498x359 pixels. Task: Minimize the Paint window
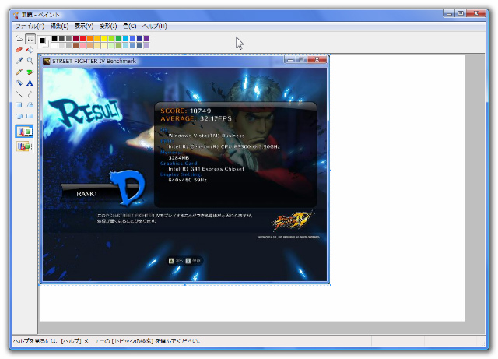(449, 14)
